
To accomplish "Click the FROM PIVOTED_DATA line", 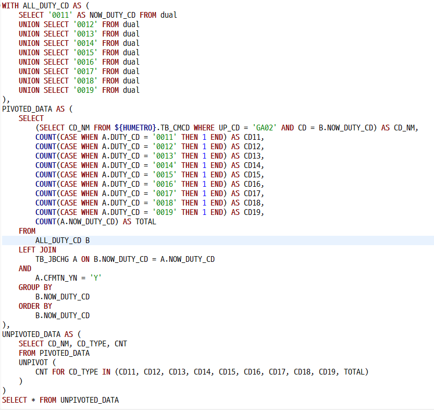I will (54, 353).
